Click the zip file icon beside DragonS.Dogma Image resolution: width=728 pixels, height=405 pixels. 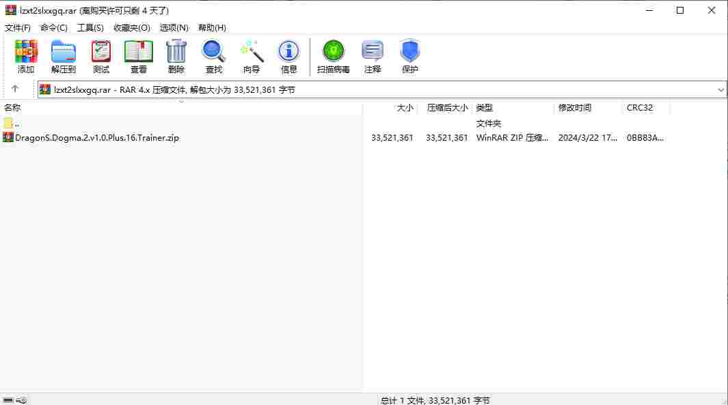pyautogui.click(x=8, y=137)
